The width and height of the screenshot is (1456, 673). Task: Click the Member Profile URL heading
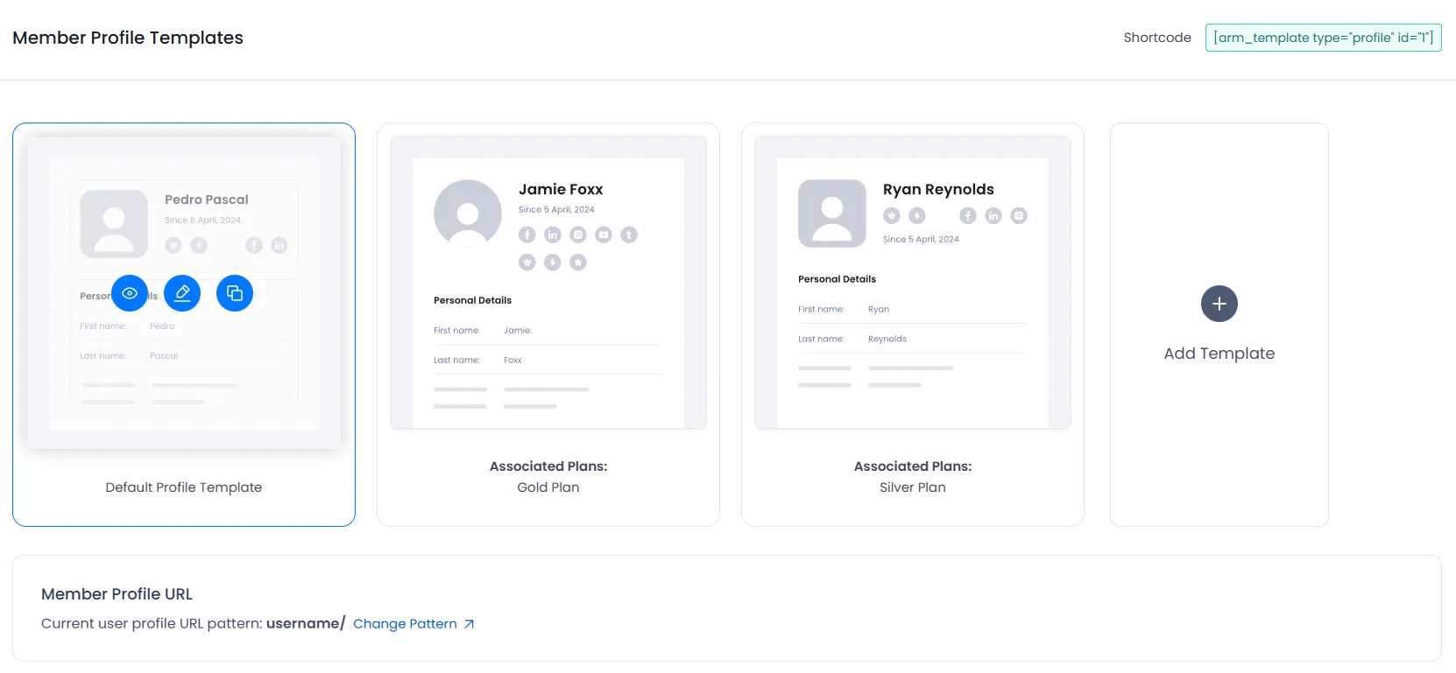coord(117,594)
